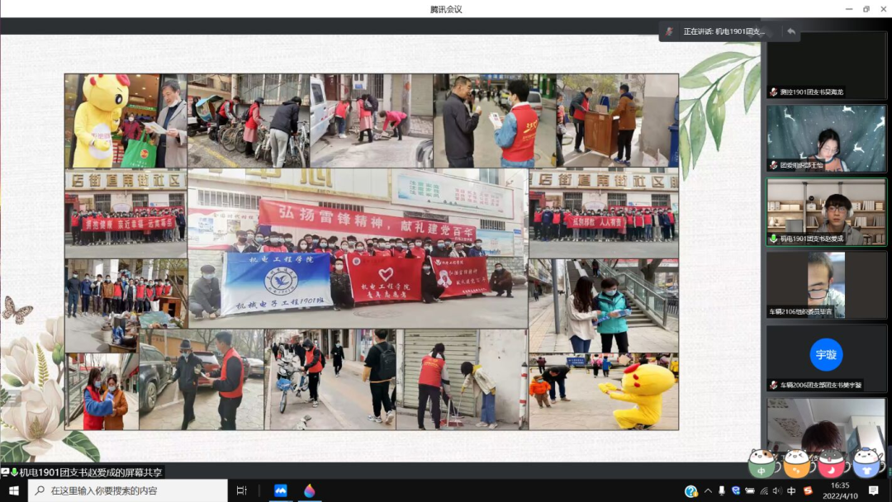Open the clock and calendar flyout

[840, 490]
